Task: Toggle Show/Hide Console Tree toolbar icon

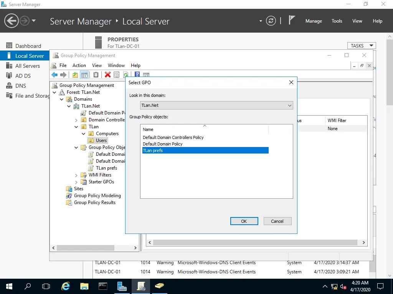Action: [x=84, y=75]
